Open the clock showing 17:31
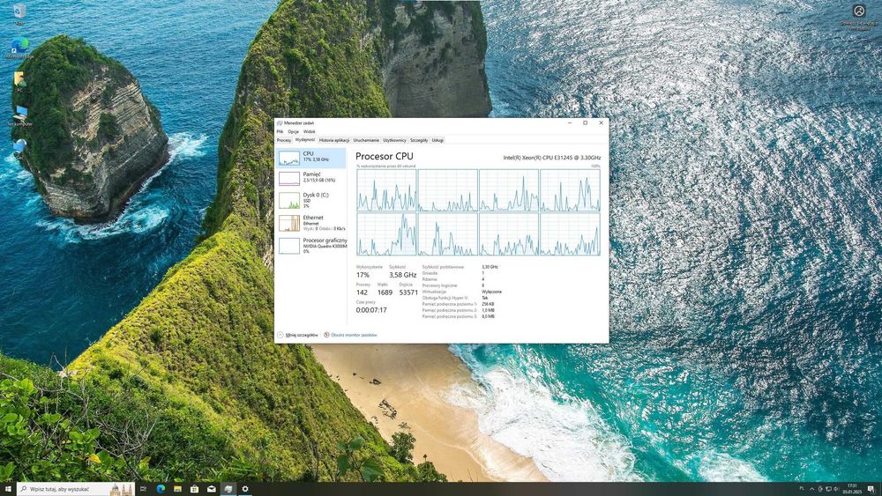Viewport: 882px width, 496px height. pyautogui.click(x=852, y=489)
